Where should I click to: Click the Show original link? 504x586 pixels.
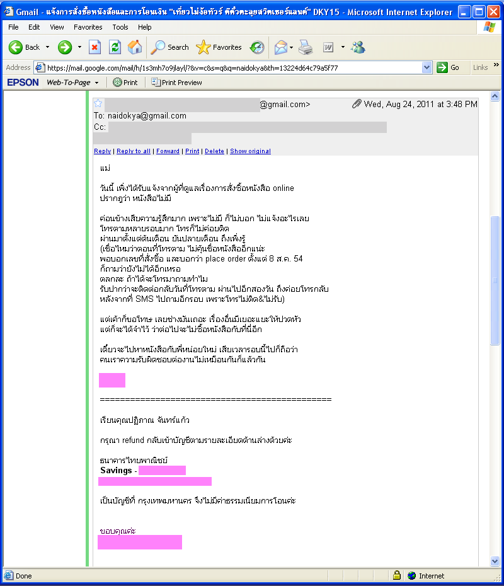[250, 151]
